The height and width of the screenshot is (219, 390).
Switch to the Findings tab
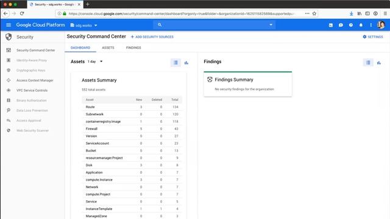click(x=133, y=47)
